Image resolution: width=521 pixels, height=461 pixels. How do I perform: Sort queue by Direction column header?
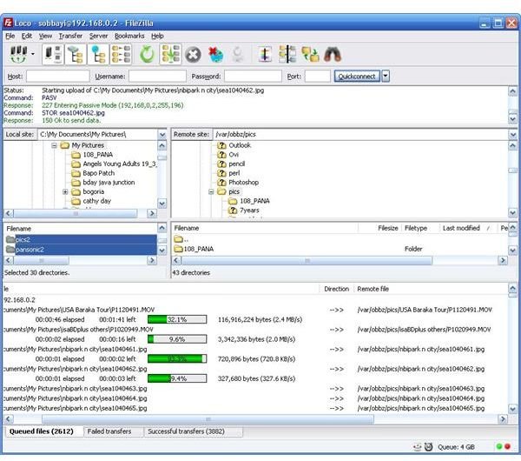(x=336, y=289)
